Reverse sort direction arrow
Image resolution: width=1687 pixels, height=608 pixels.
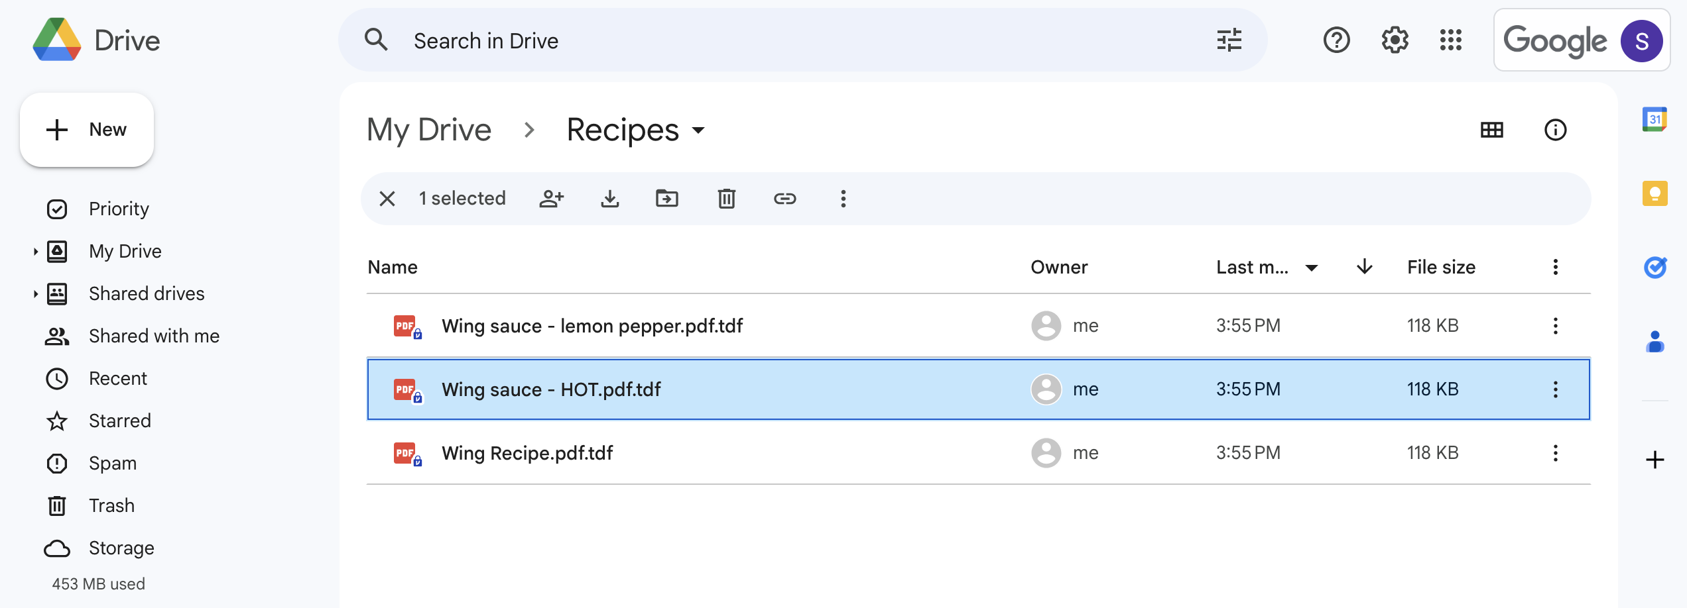coord(1365,267)
